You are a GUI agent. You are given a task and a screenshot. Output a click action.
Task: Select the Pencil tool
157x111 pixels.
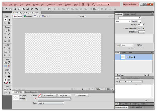6,37
